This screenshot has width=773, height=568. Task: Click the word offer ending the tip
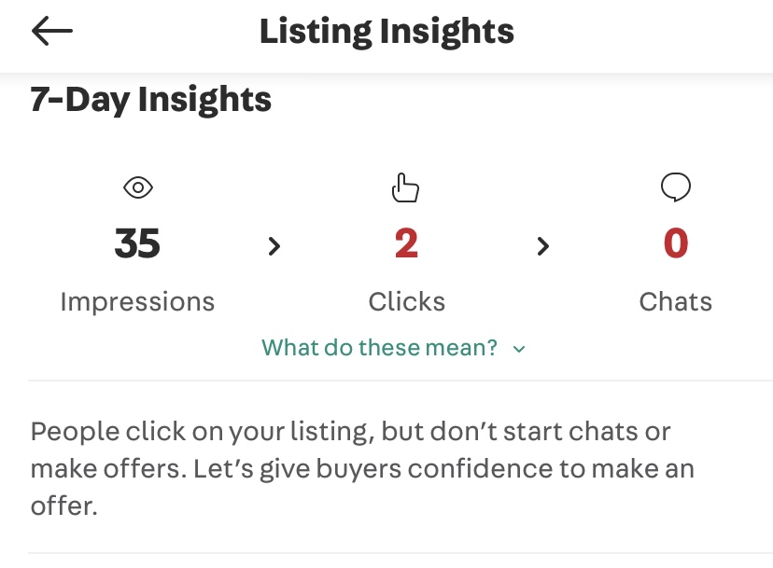point(64,506)
